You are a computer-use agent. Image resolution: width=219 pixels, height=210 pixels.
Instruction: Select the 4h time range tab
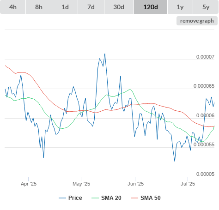[13, 7]
